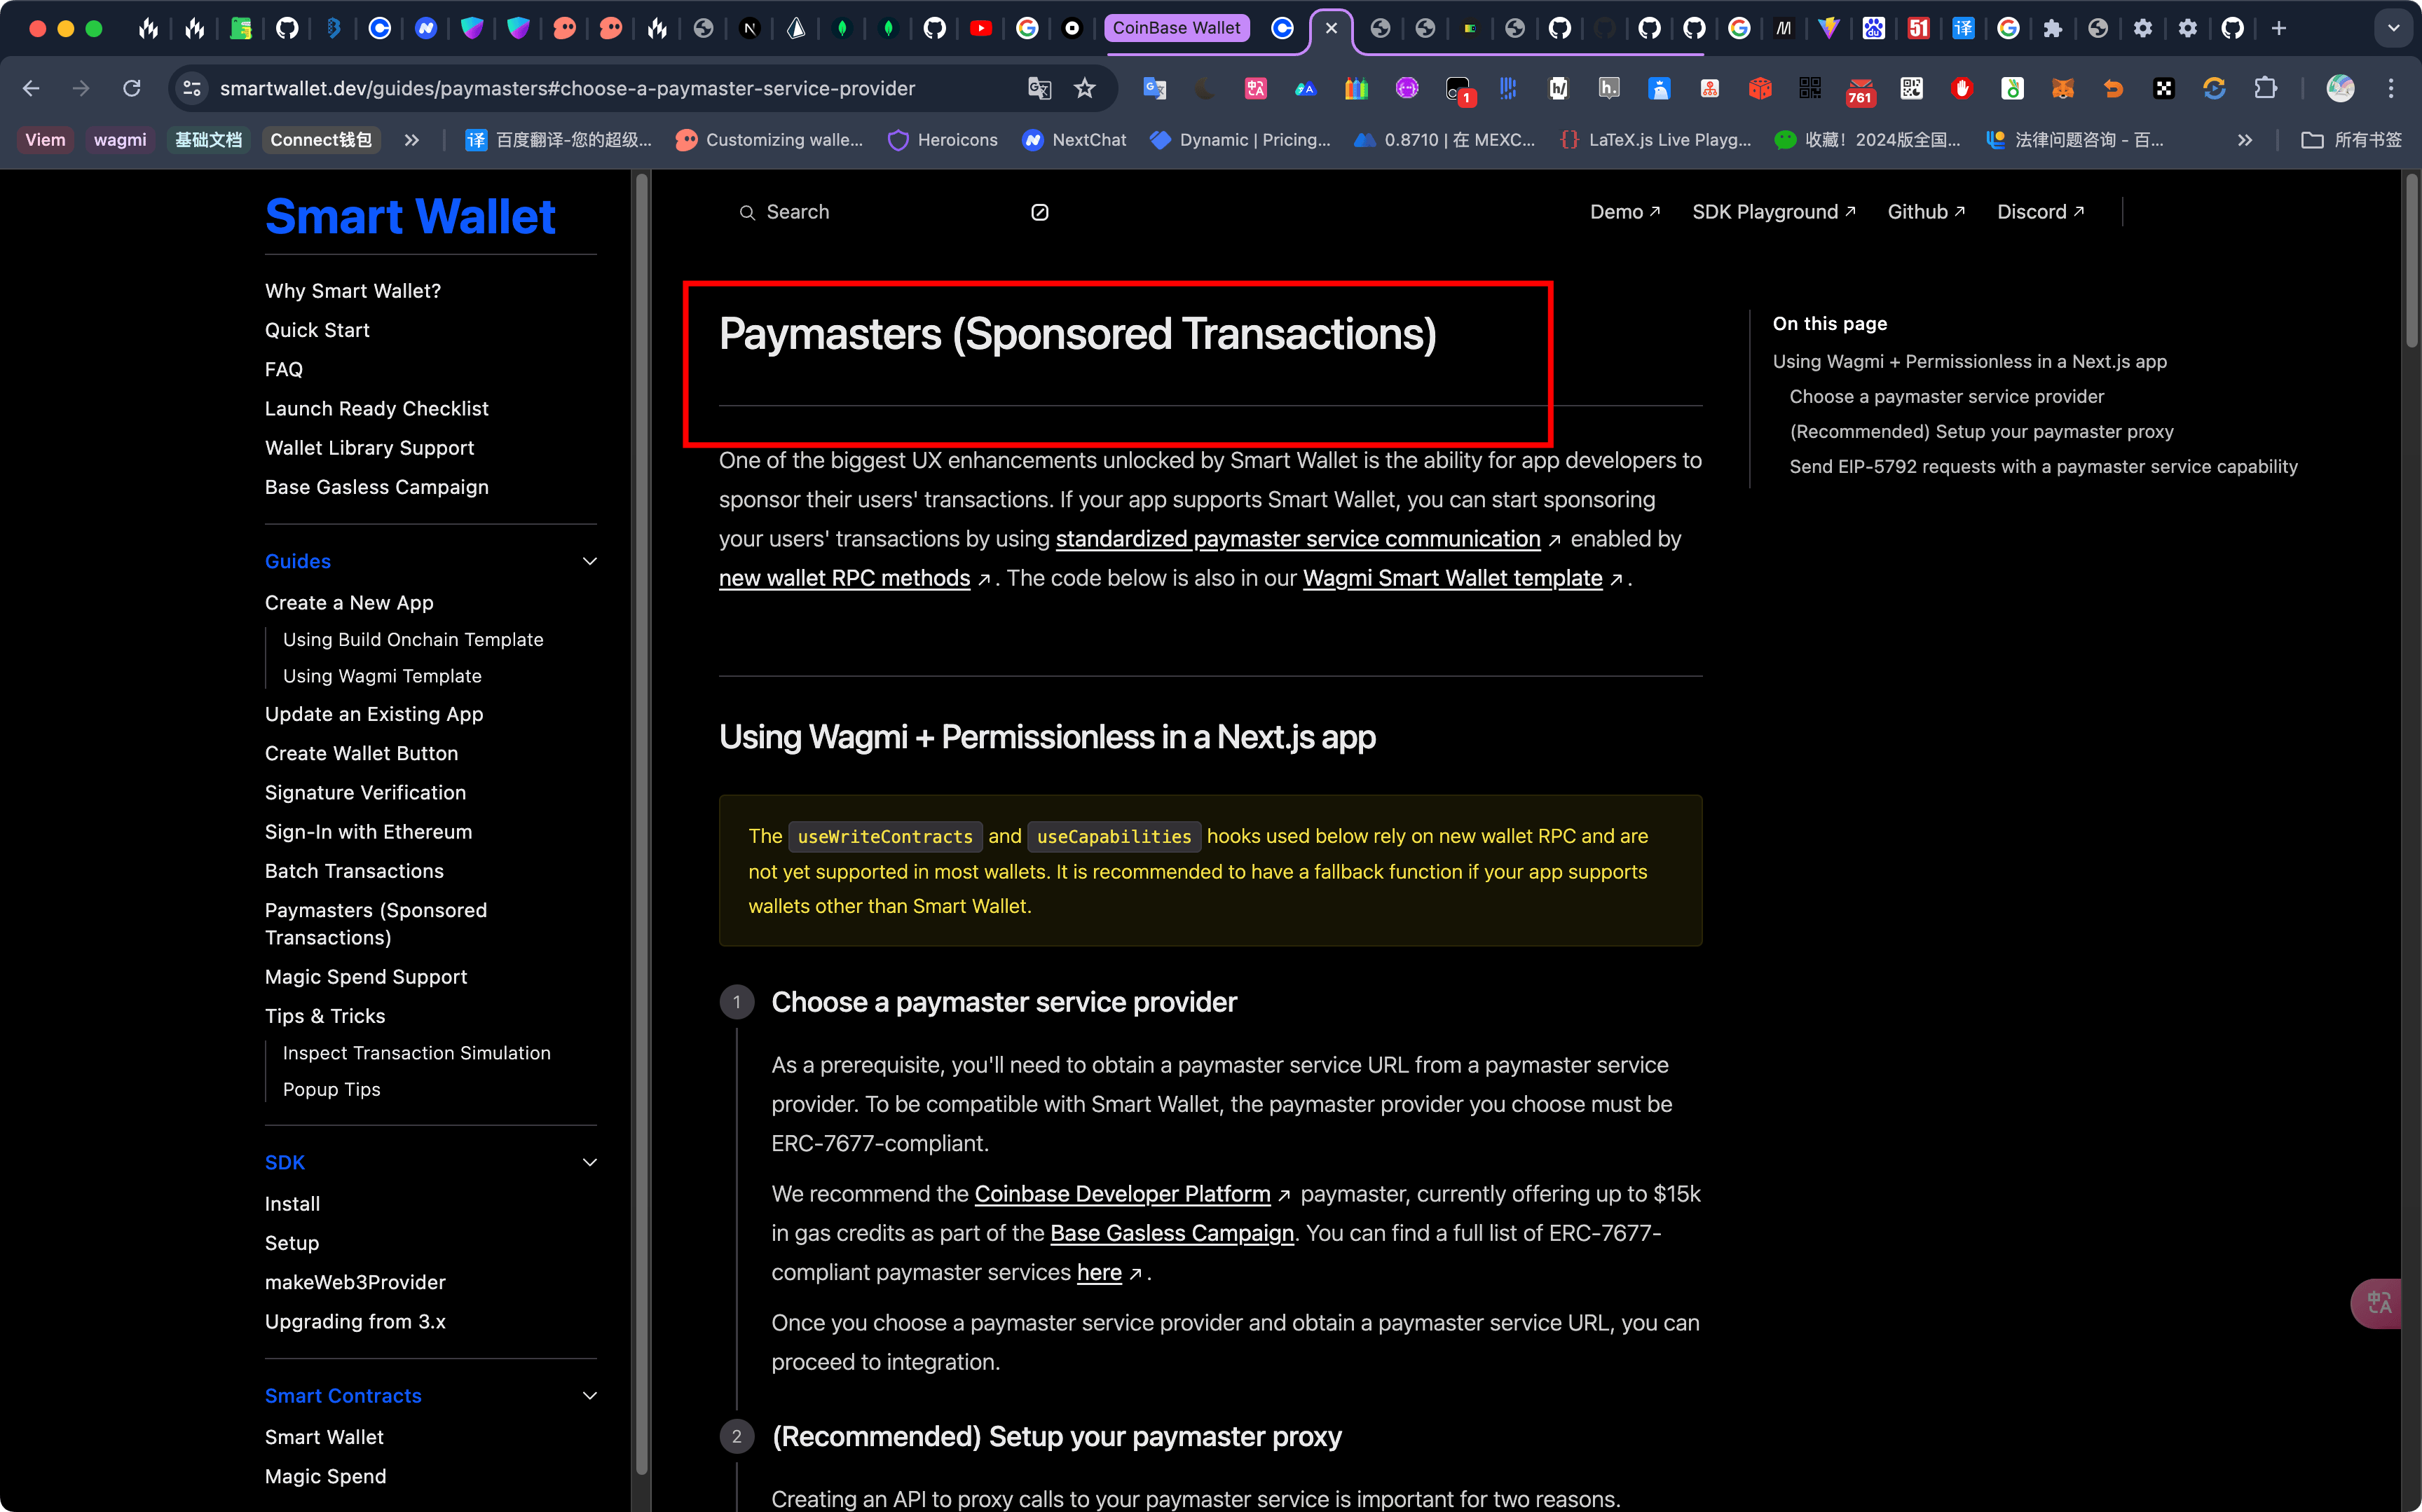Viewport: 2422px width, 1512px height.
Task: Switch to the YouTube tab
Action: click(981, 29)
